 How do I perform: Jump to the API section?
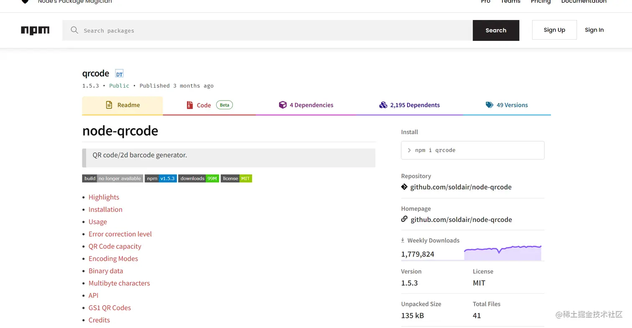94,295
